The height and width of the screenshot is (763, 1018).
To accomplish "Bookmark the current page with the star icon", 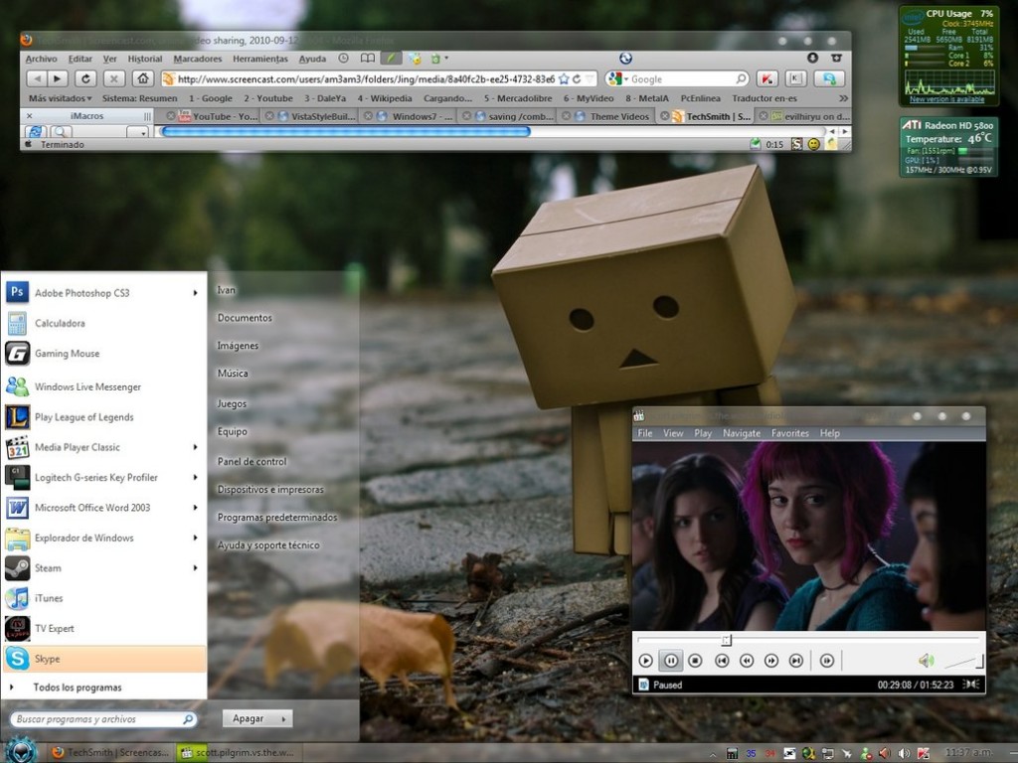I will coord(564,79).
